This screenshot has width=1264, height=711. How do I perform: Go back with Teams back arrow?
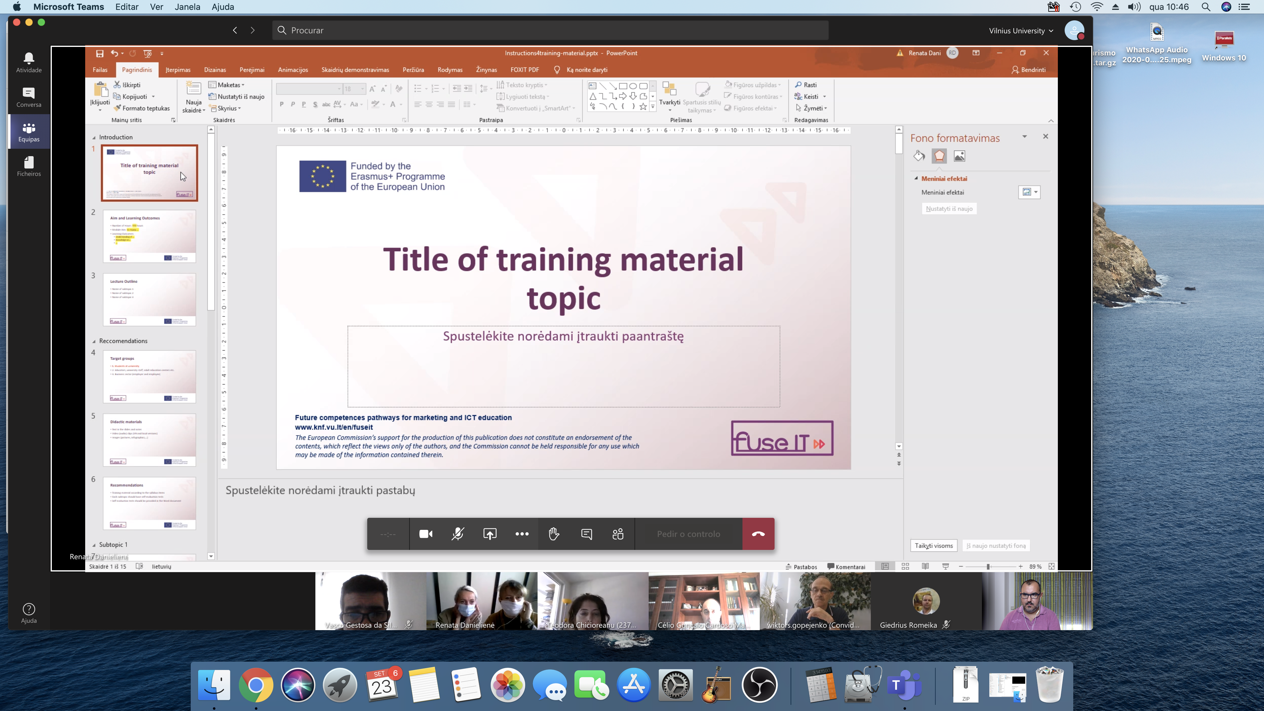[235, 31]
